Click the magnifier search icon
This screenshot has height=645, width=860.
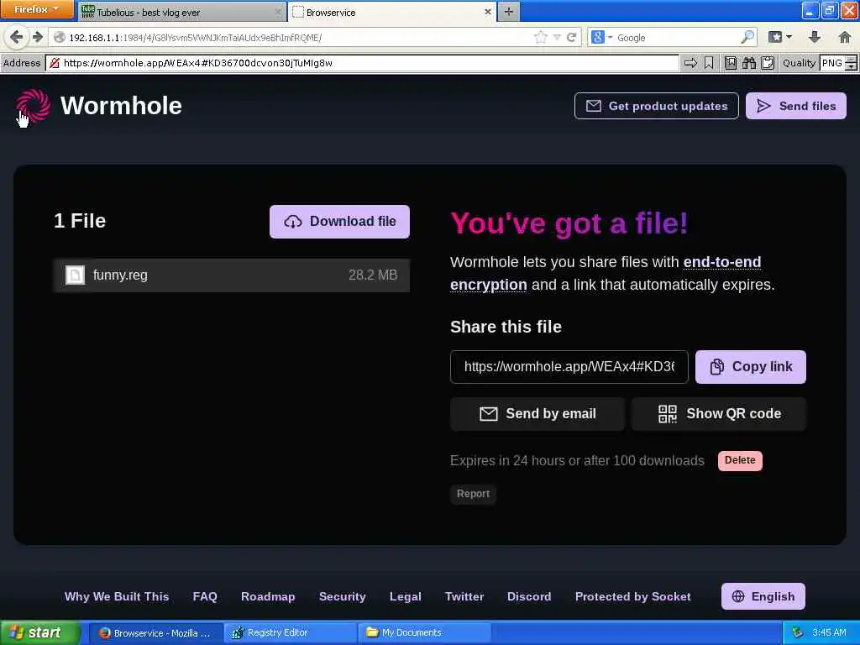pyautogui.click(x=747, y=37)
